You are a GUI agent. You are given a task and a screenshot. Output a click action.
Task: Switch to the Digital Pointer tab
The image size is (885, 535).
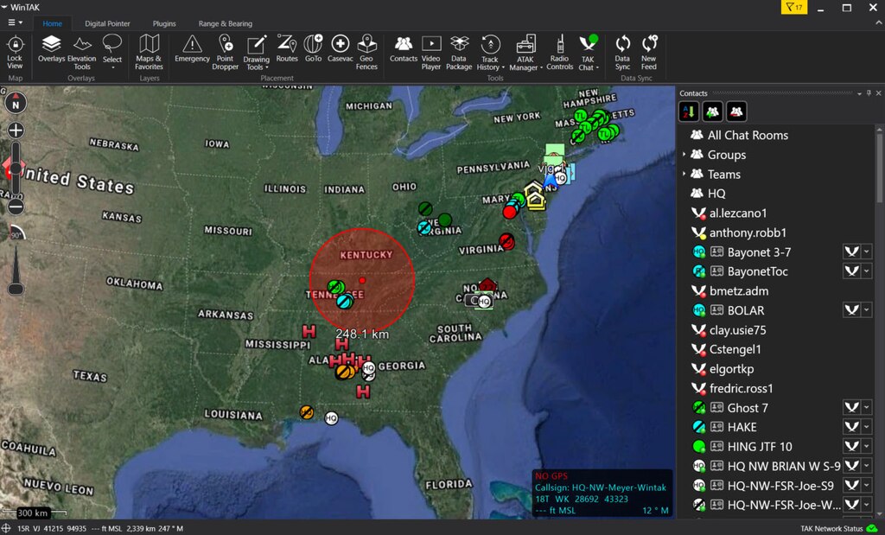coord(107,23)
